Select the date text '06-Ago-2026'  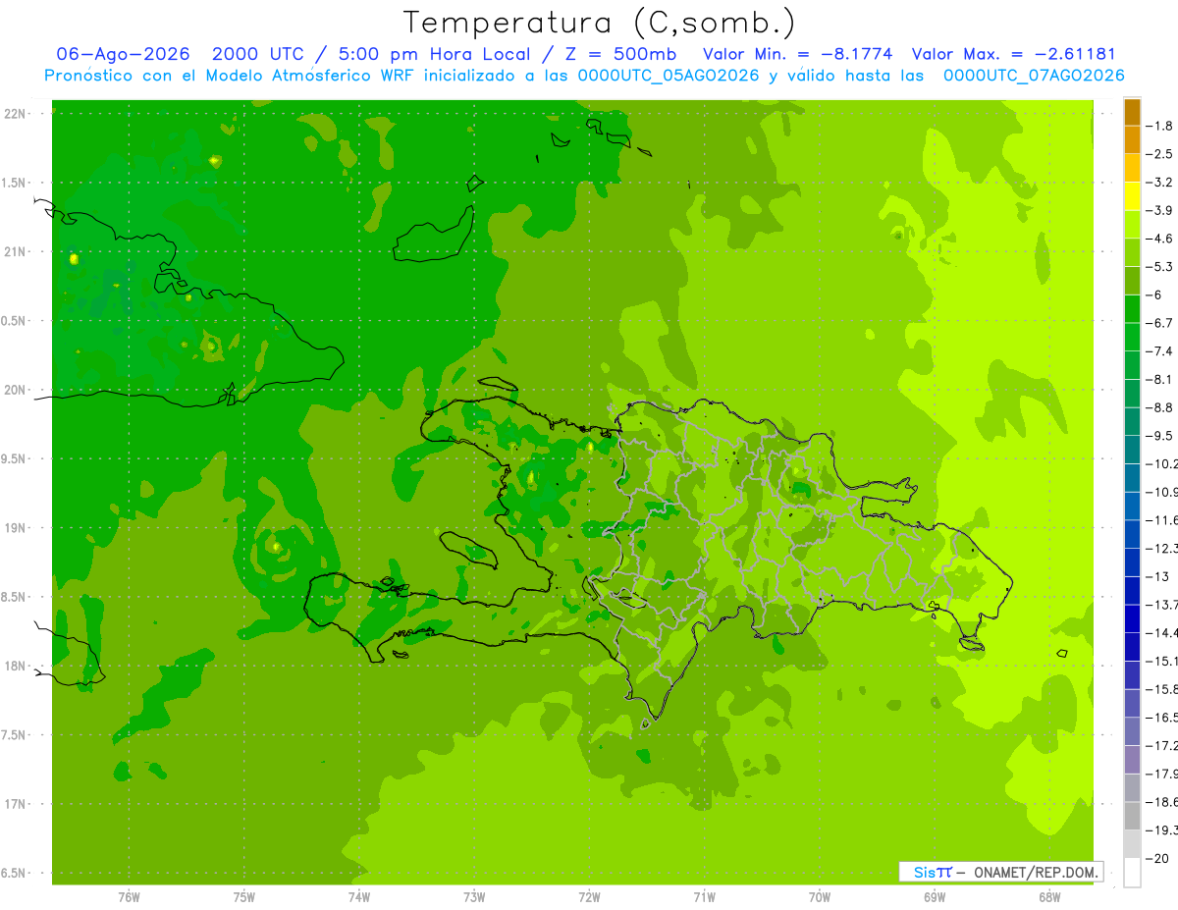(x=124, y=54)
